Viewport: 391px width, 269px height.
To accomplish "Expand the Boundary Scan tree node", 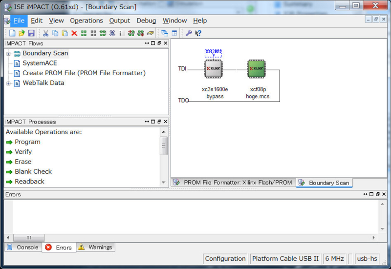I will point(8,54).
